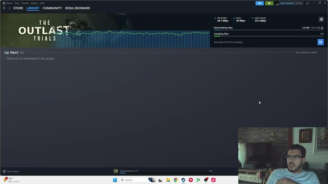Open the View menu

coord(17,3)
